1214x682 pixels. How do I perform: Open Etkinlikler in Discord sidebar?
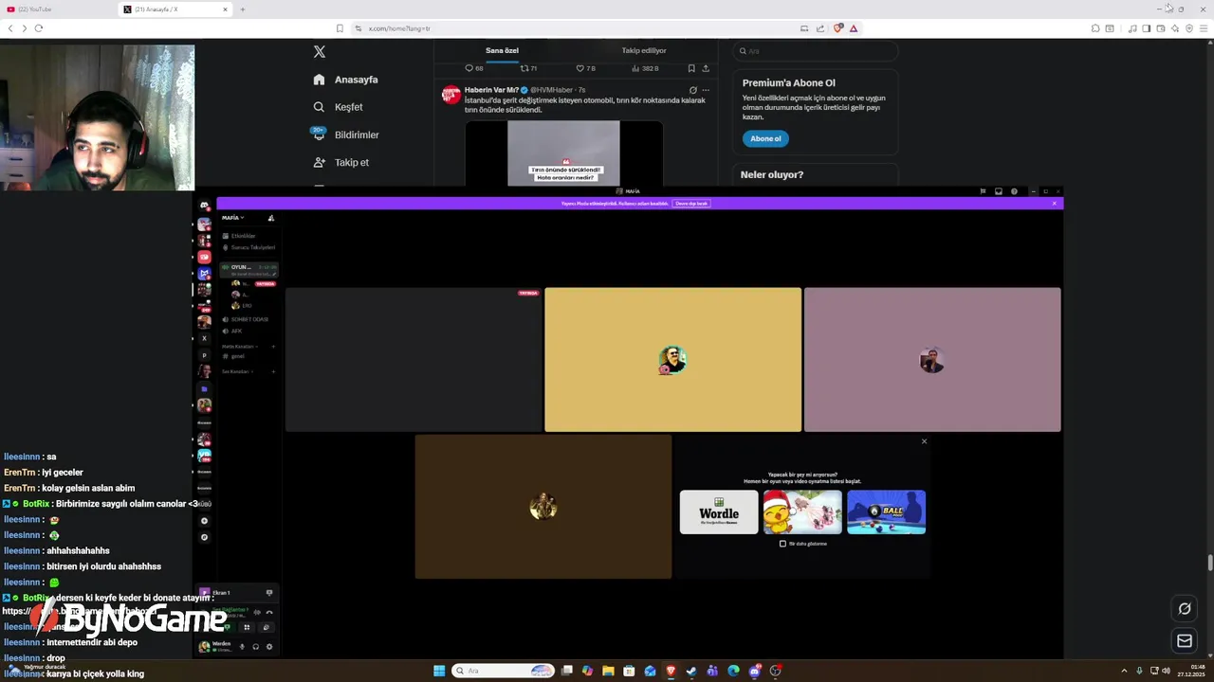pyautogui.click(x=239, y=236)
